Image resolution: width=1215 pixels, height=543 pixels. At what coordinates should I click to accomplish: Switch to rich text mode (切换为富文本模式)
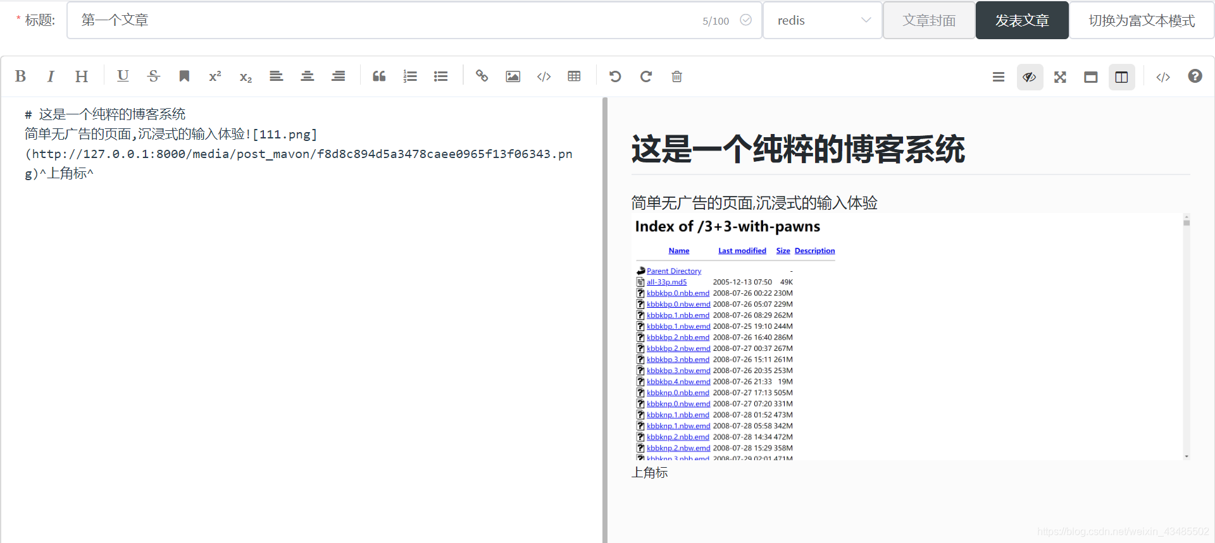tap(1142, 20)
